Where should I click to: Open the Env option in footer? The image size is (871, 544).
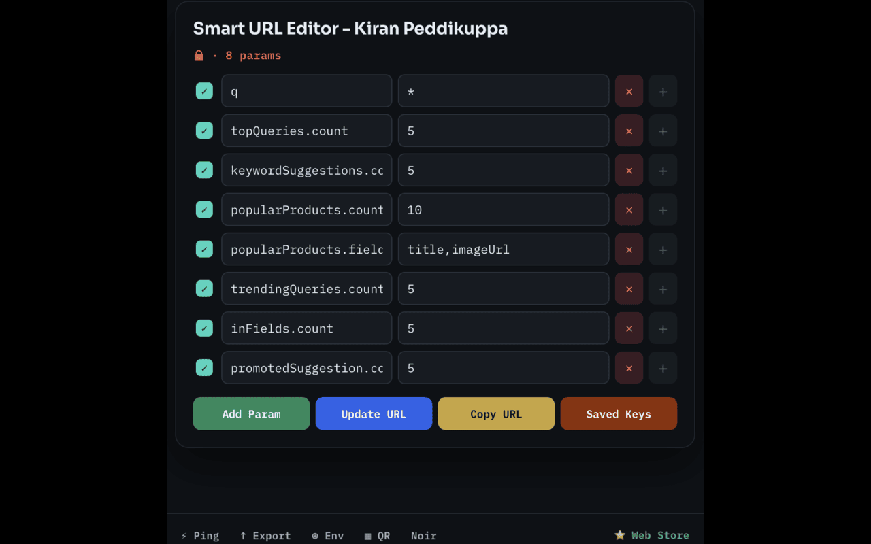pos(327,536)
